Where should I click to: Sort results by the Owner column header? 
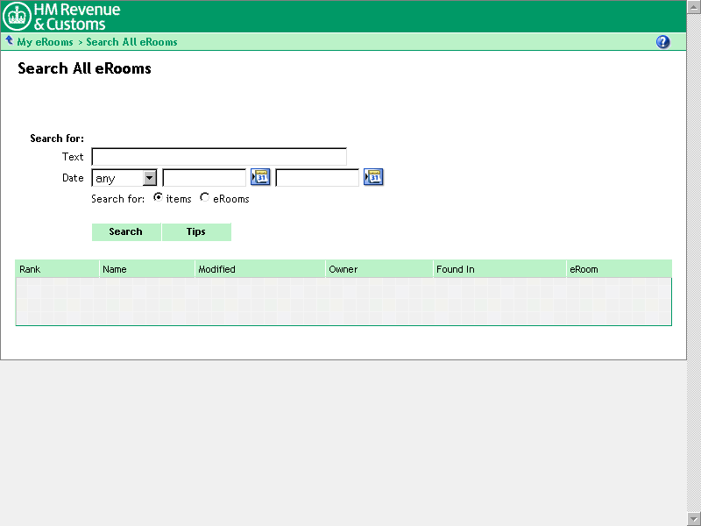pos(343,269)
